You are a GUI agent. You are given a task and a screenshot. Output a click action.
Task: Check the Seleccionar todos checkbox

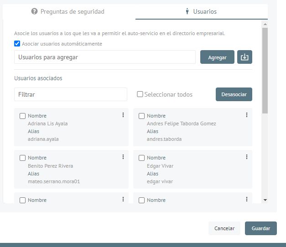[140, 94]
